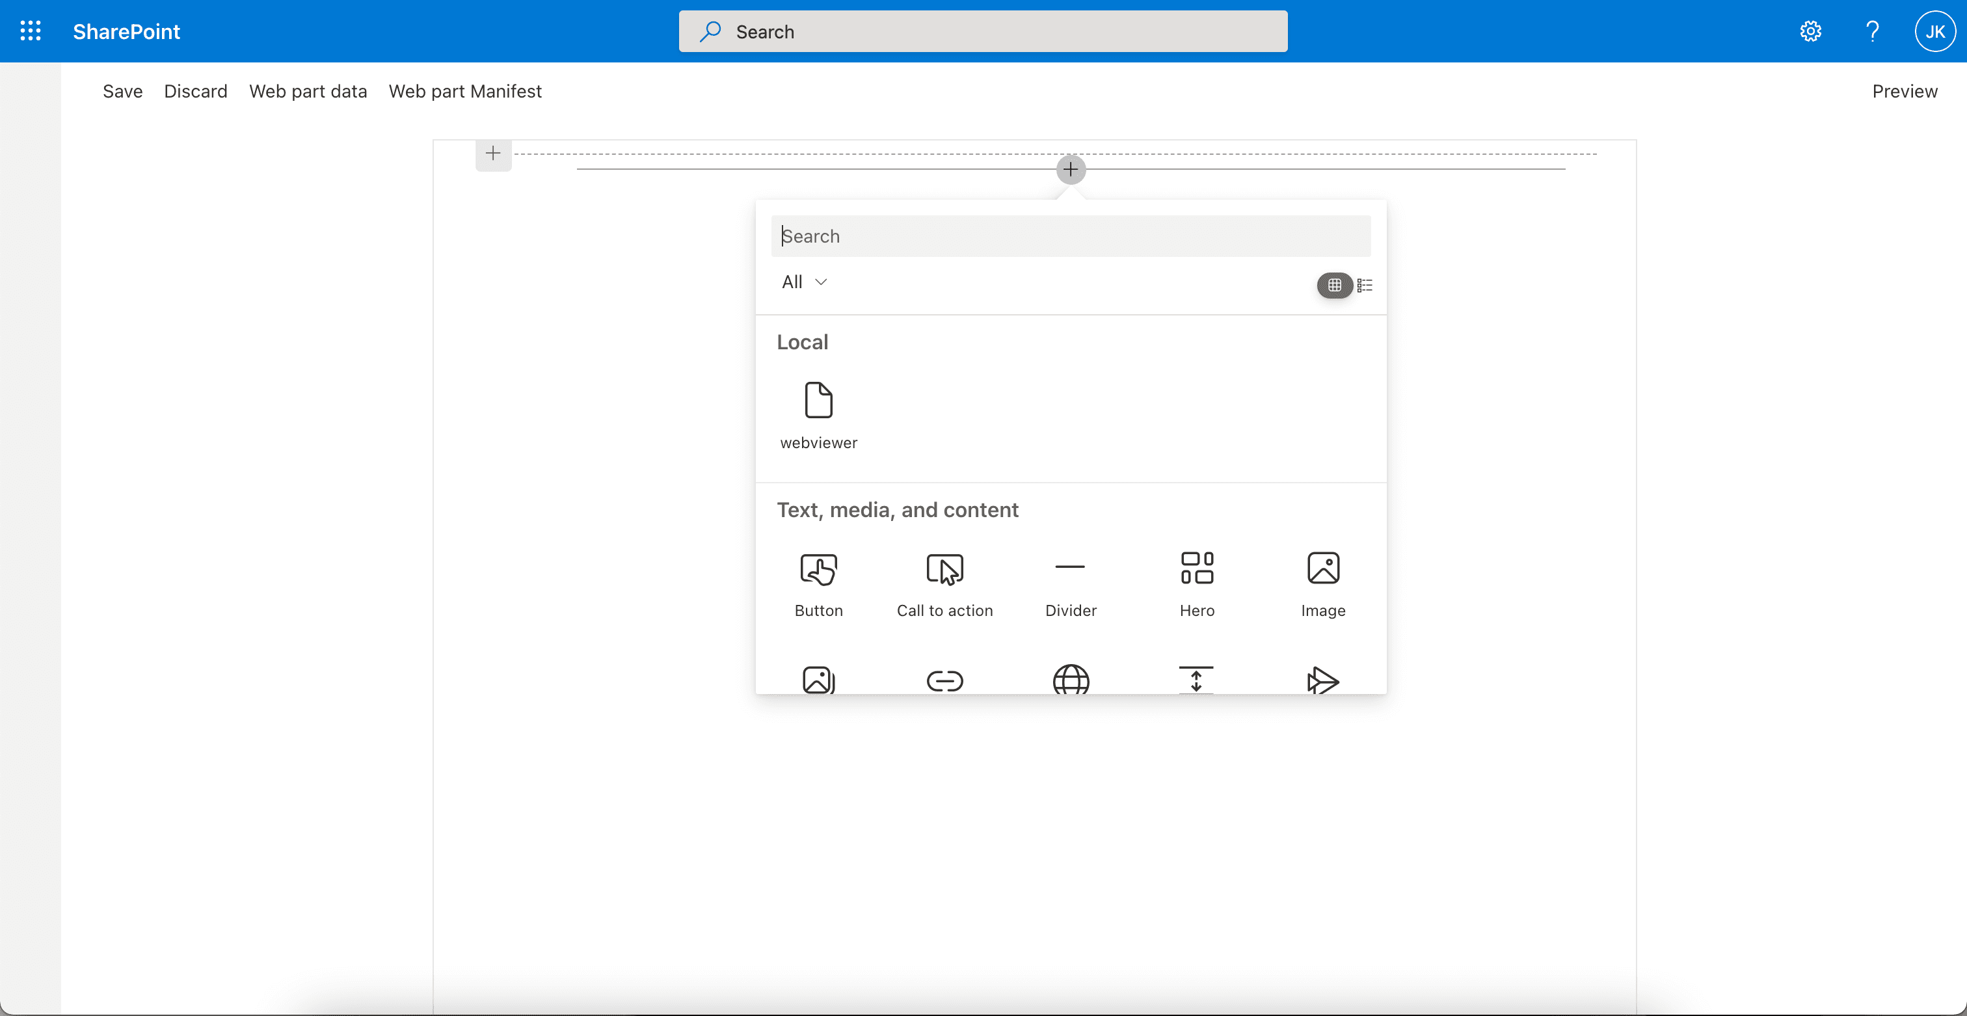Open the SharePoint app launcher waffle
The width and height of the screenshot is (1967, 1016).
pyautogui.click(x=31, y=31)
